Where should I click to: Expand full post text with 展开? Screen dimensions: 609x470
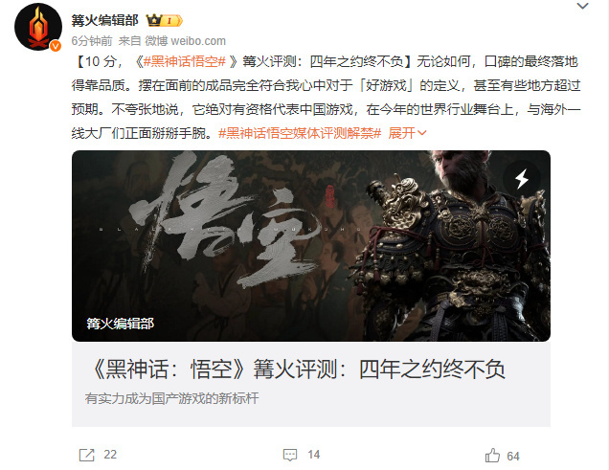tap(401, 133)
